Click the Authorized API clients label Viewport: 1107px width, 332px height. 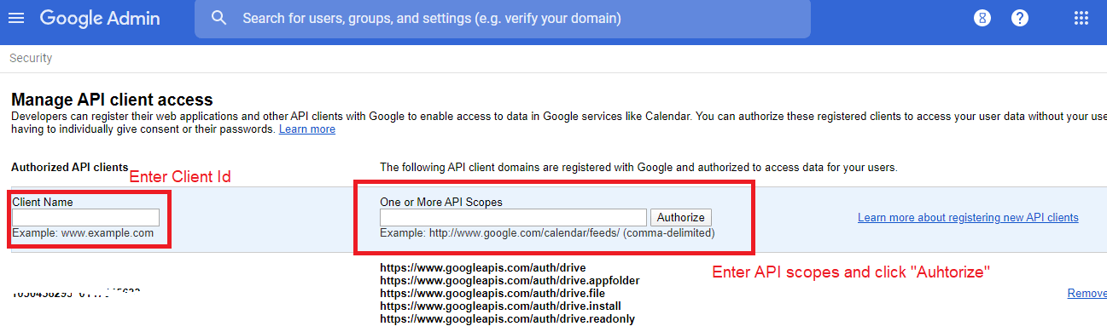[70, 167]
